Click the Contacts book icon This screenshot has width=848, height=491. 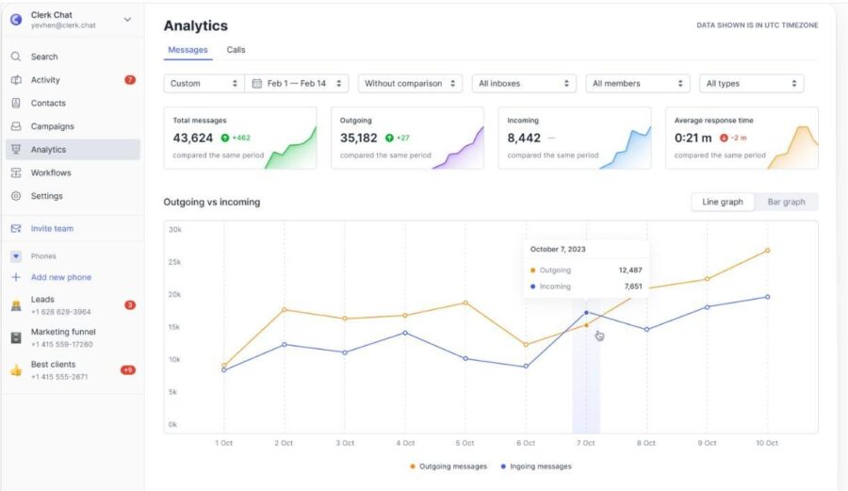[x=16, y=103]
